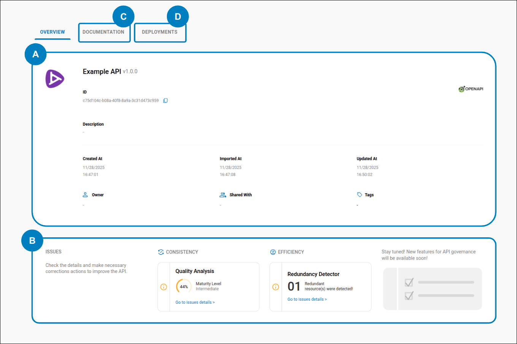Click the 44% maturity level gauge

184,286
